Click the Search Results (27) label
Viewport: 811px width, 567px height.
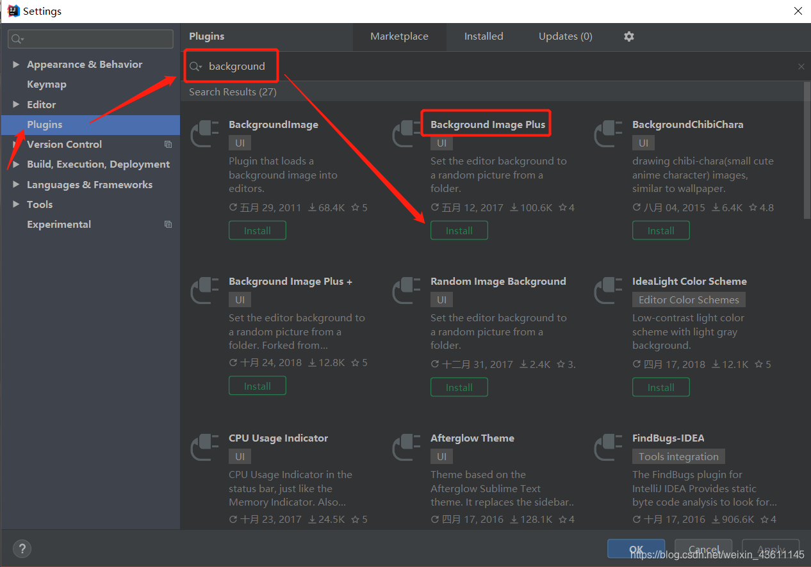[x=233, y=92]
